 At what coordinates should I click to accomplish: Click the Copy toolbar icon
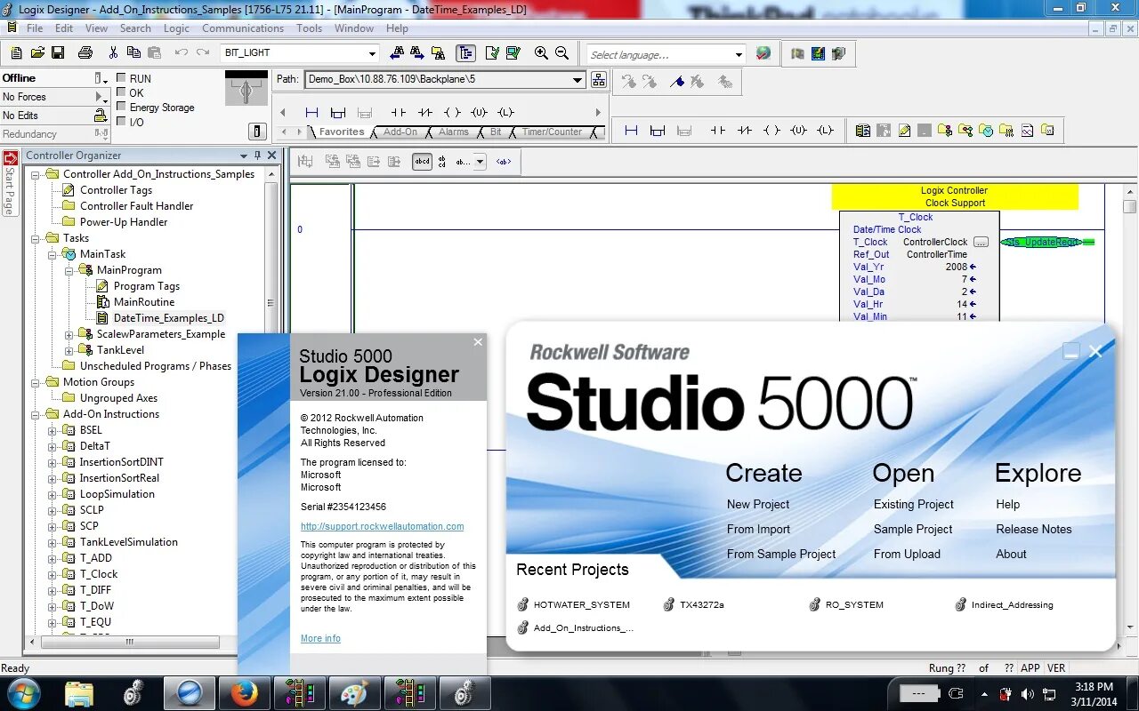134,53
